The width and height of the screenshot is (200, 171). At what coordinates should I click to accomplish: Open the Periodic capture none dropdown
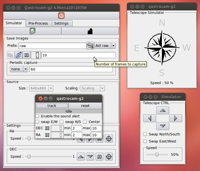coord(19,69)
